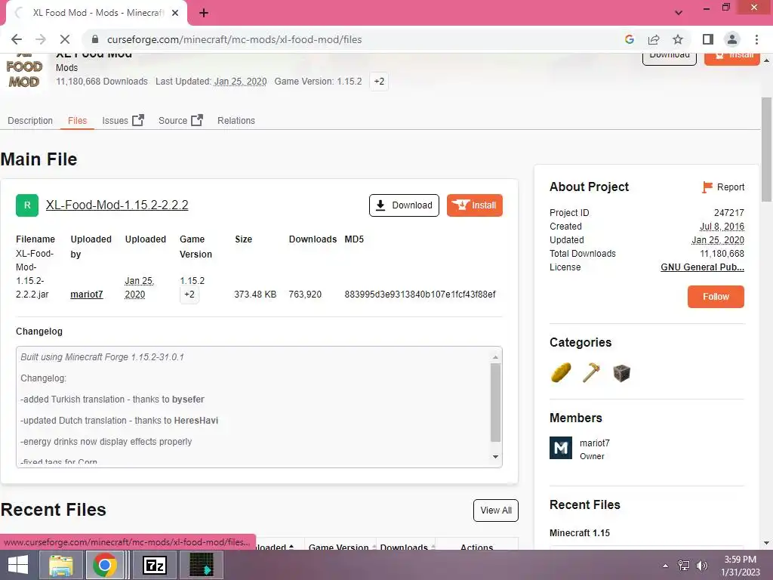
Task: Open a new browser tab
Action: 204,14
